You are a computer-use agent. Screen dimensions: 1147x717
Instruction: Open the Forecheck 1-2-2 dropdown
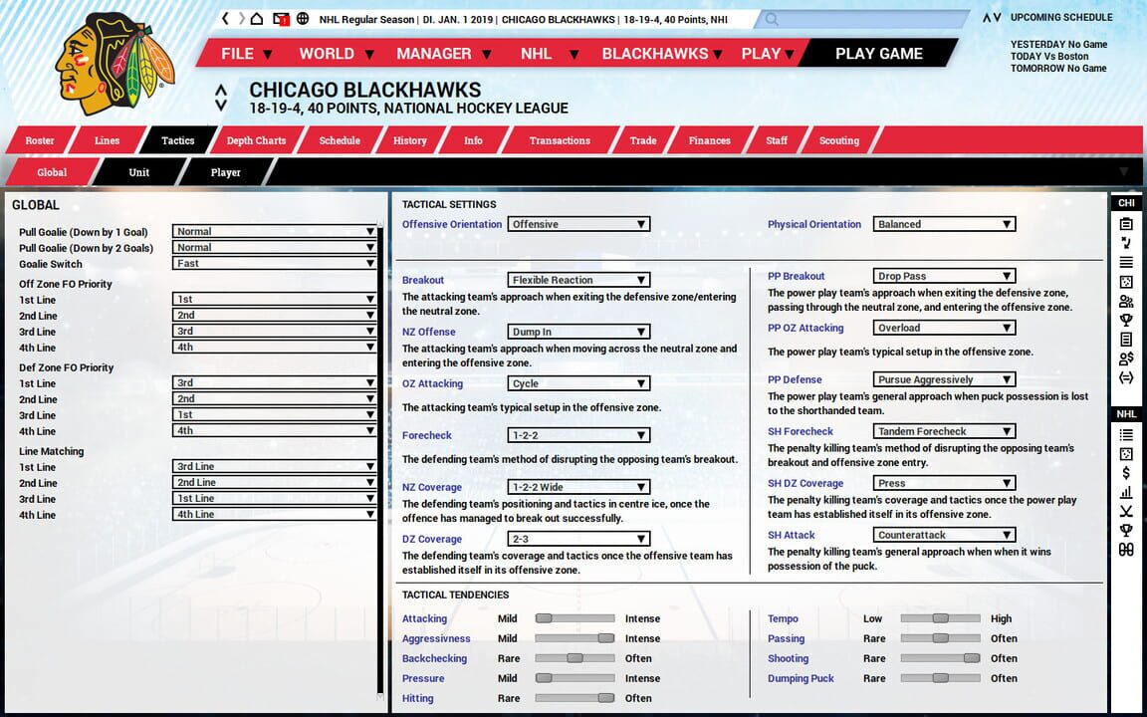(x=578, y=435)
